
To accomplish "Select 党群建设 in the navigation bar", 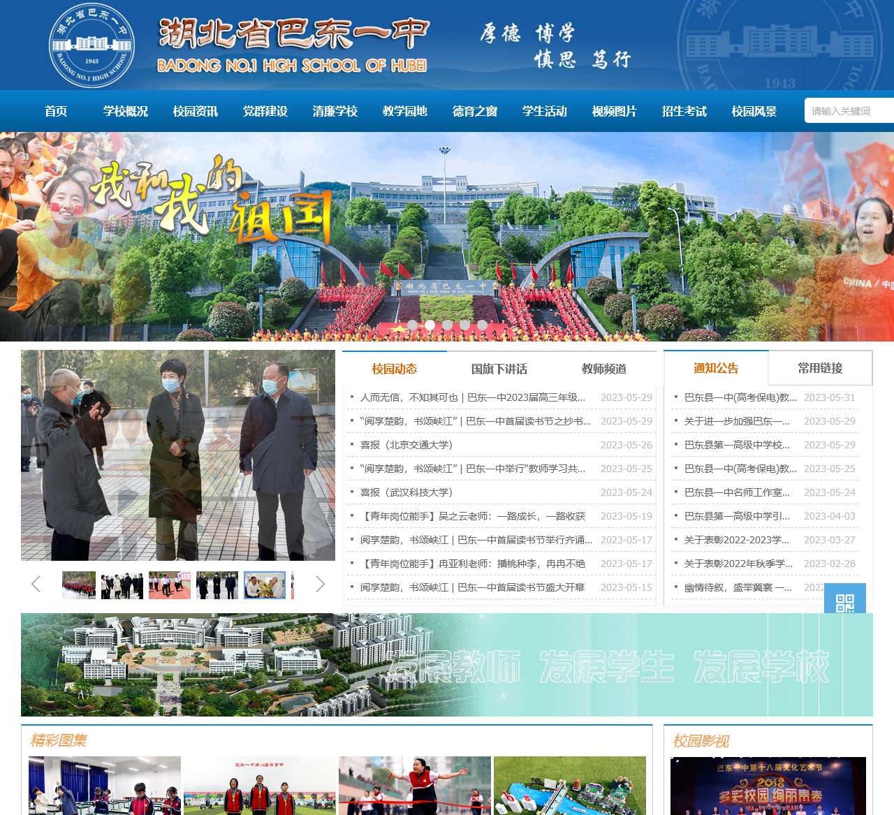I will [x=265, y=111].
